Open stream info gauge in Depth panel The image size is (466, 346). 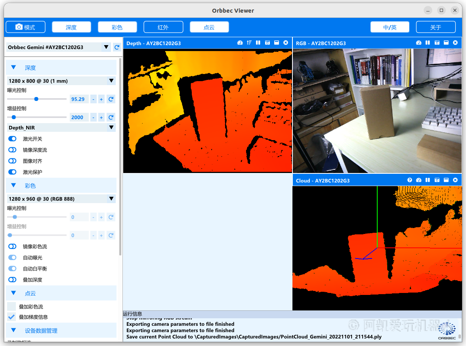click(240, 43)
